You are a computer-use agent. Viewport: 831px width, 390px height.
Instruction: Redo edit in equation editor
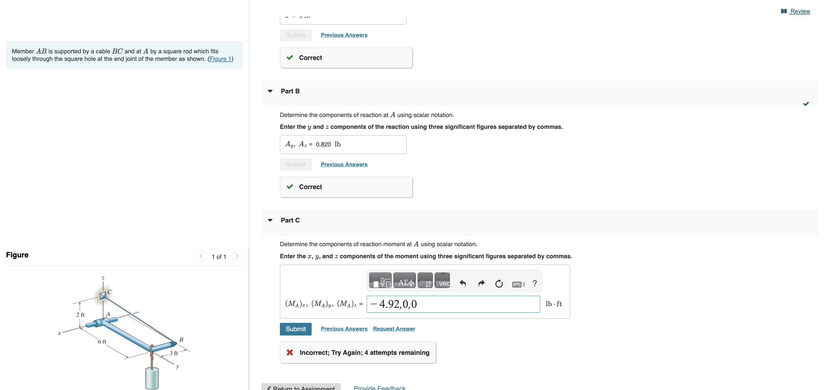[481, 283]
